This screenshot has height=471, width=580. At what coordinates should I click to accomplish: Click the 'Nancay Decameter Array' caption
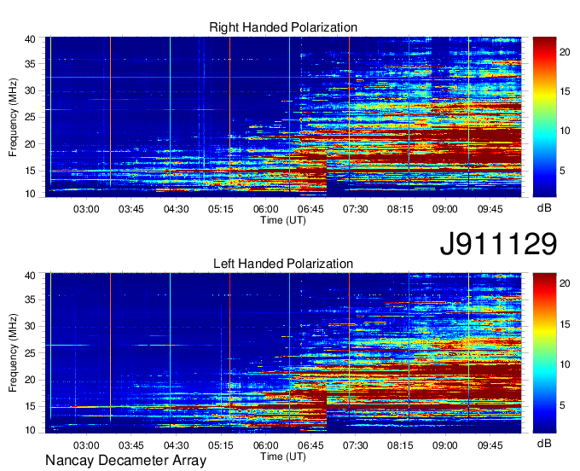pos(125,461)
